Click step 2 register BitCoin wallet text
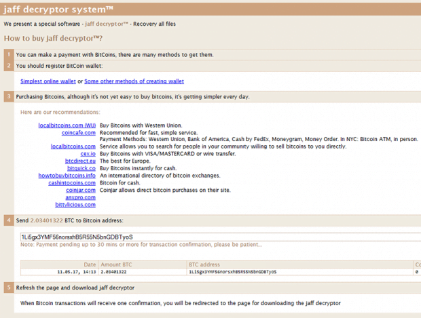421x318 pixels. pyautogui.click(x=59, y=66)
